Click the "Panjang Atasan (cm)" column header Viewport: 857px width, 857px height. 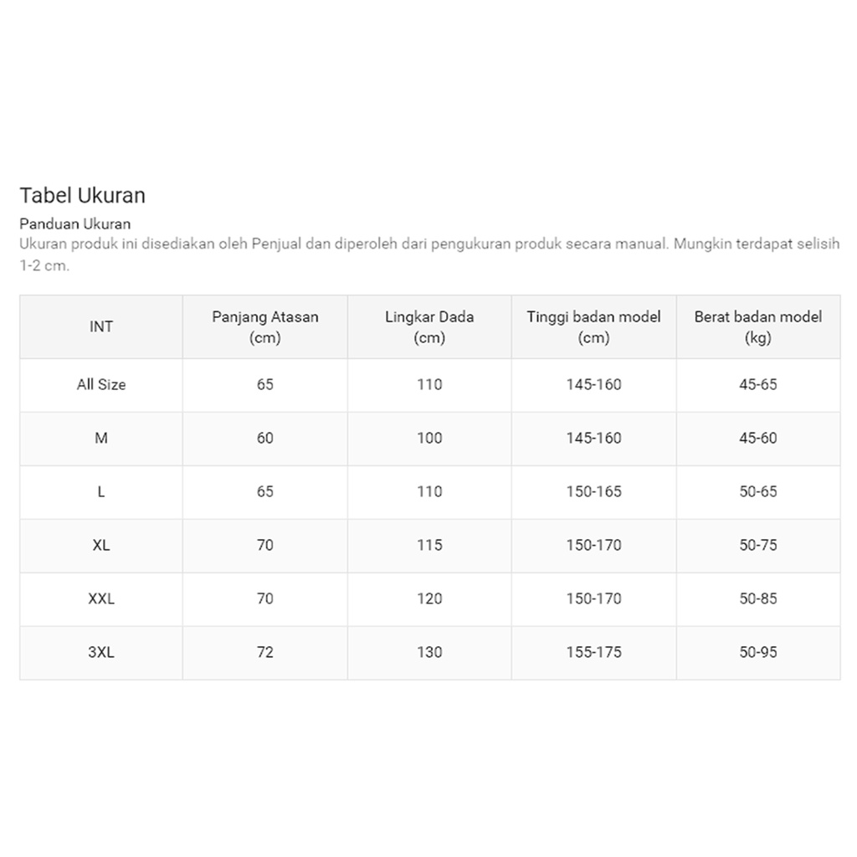[265, 327]
